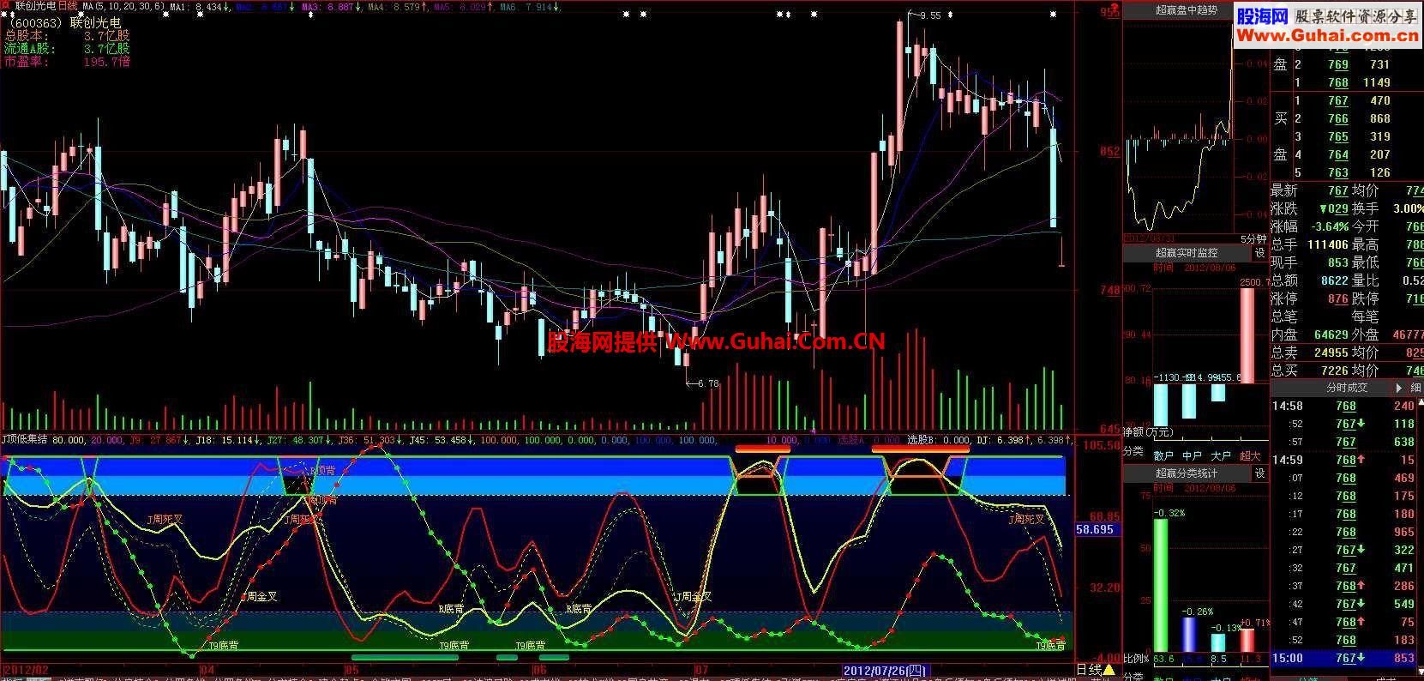Click the 总买 7226 value
The height and width of the screenshot is (681, 1424).
tap(1335, 371)
